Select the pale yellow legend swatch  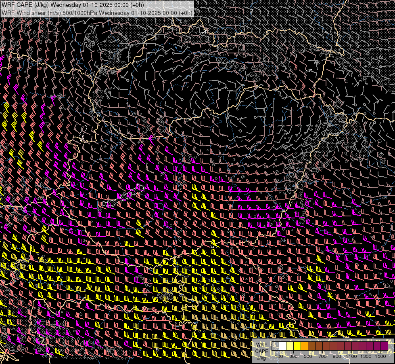pos(290,346)
